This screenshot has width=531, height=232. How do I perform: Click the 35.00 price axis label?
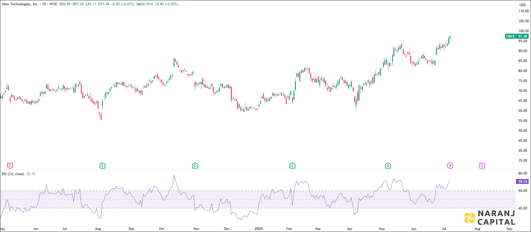(522, 161)
